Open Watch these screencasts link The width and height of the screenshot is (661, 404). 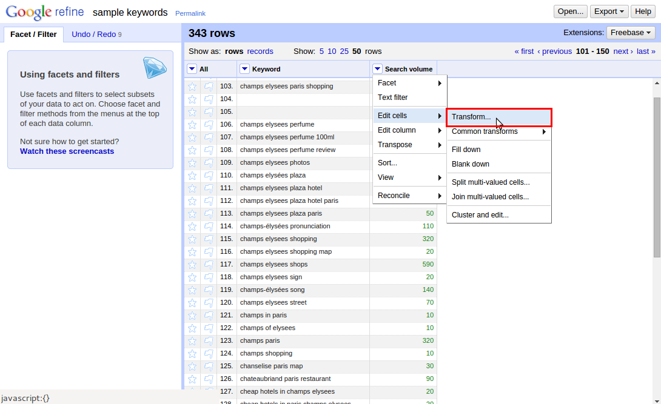tap(67, 151)
